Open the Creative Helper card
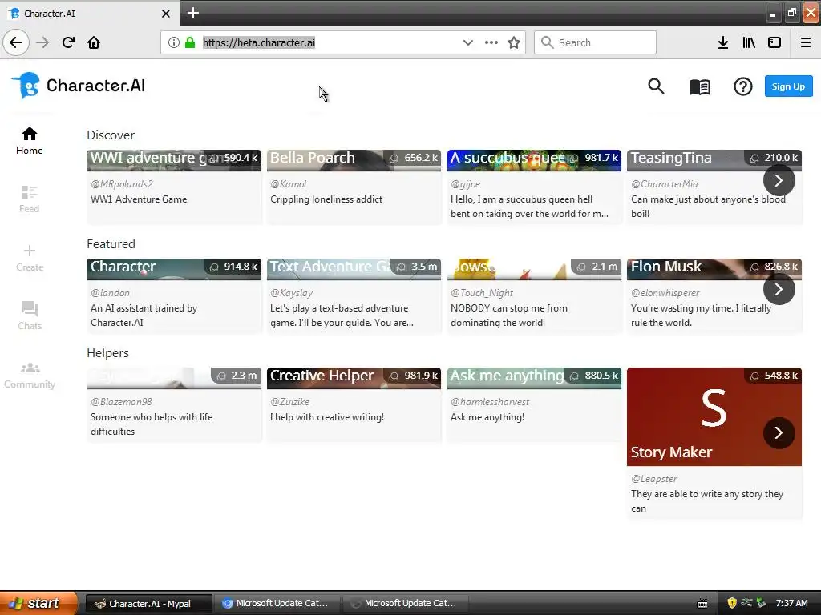 coord(354,404)
